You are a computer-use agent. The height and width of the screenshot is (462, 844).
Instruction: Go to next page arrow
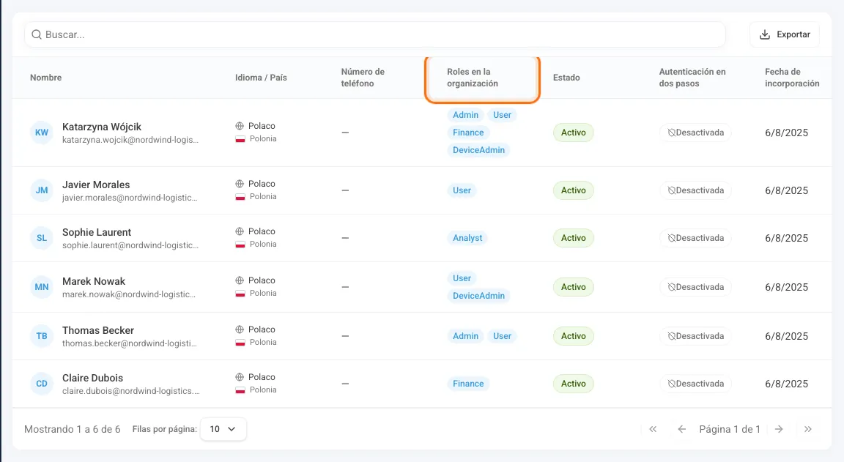(779, 429)
